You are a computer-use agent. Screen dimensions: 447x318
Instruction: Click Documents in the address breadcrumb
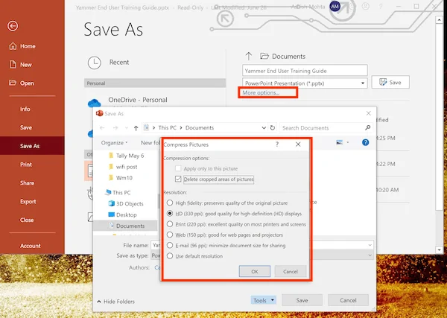(200, 127)
